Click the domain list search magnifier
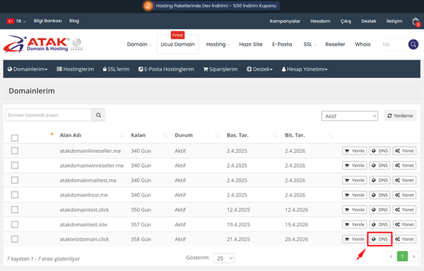This screenshot has width=424, height=271. 98,115
